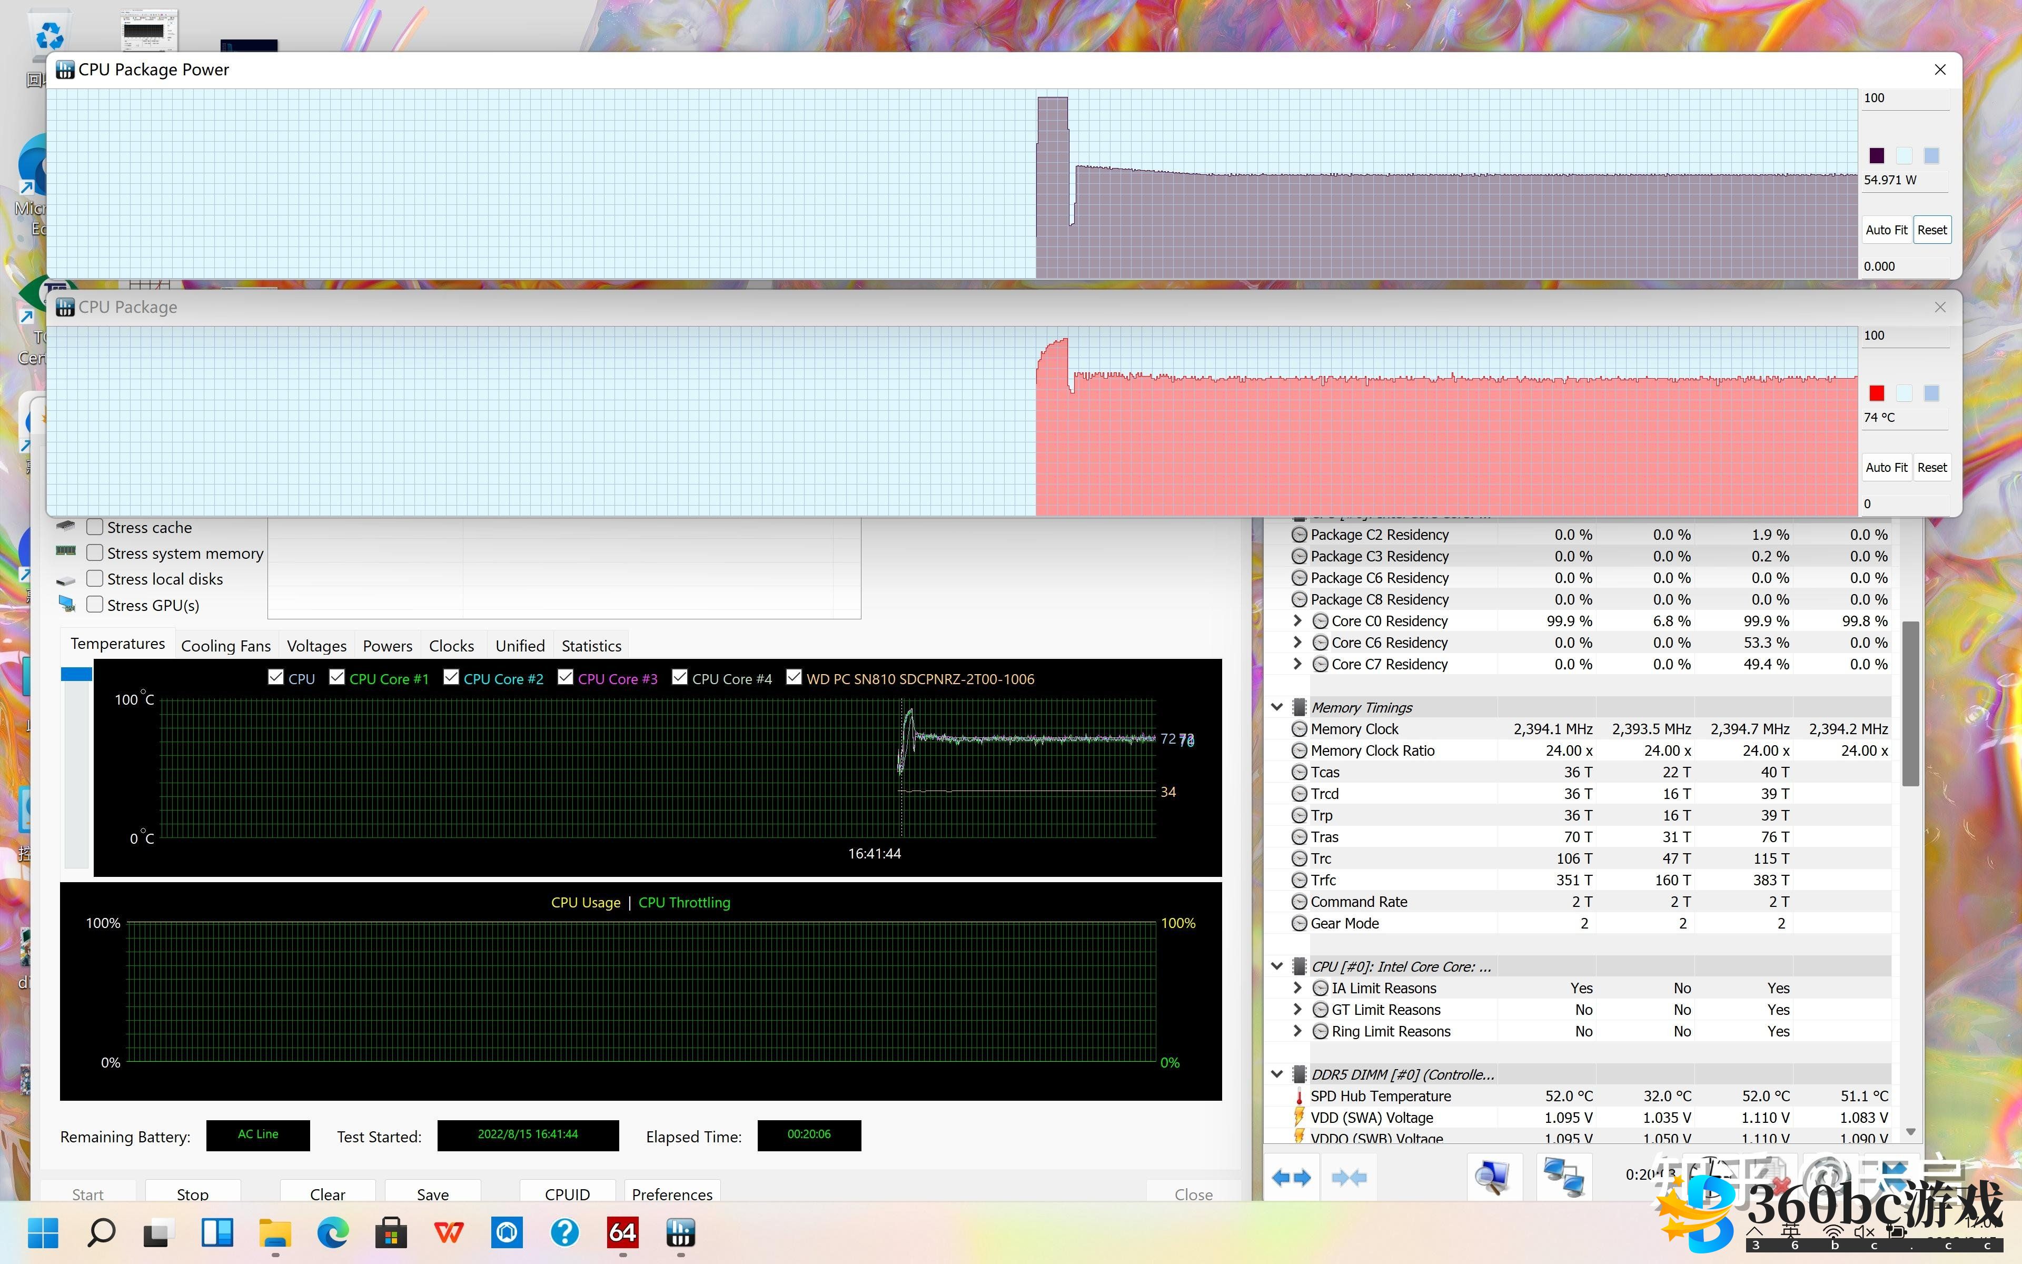2022x1264 pixels.
Task: Click the expand columns blue arrows icon
Action: coord(1291,1177)
